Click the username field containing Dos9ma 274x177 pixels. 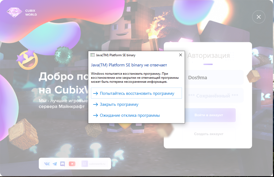[x=214, y=78]
